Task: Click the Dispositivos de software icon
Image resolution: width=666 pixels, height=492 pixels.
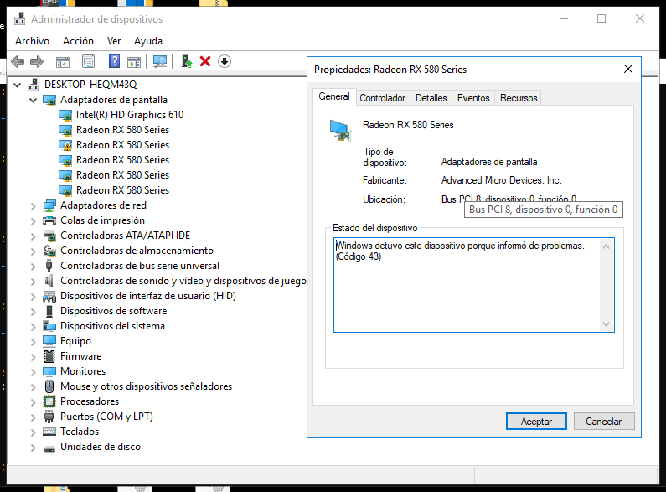Action: pyautogui.click(x=49, y=311)
